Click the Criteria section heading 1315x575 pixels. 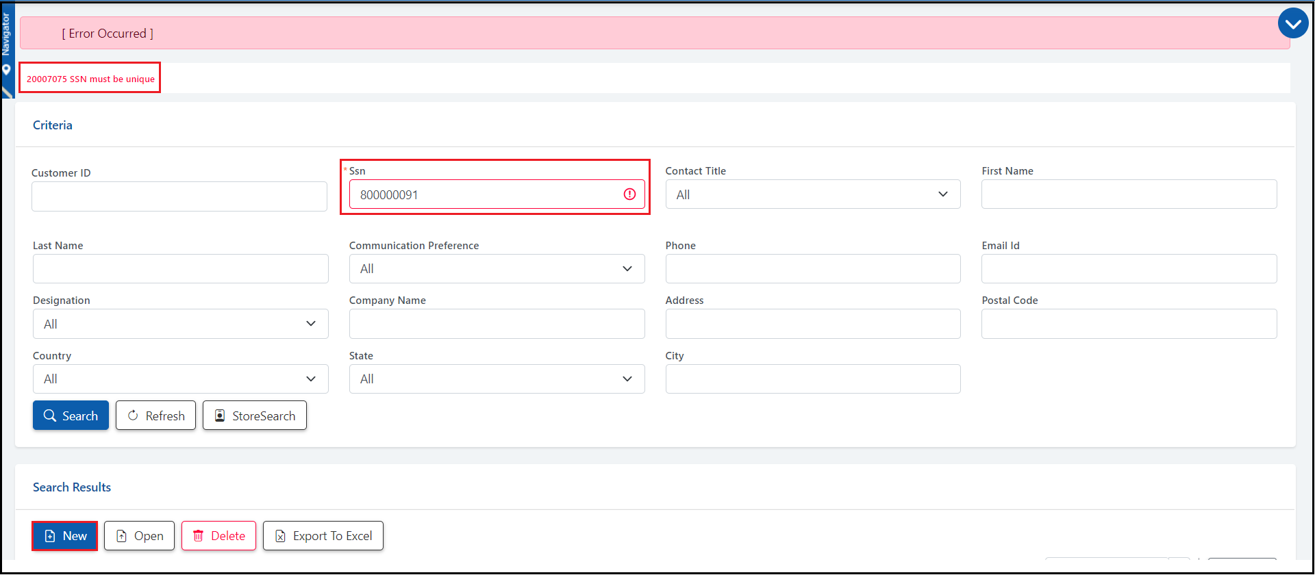53,125
